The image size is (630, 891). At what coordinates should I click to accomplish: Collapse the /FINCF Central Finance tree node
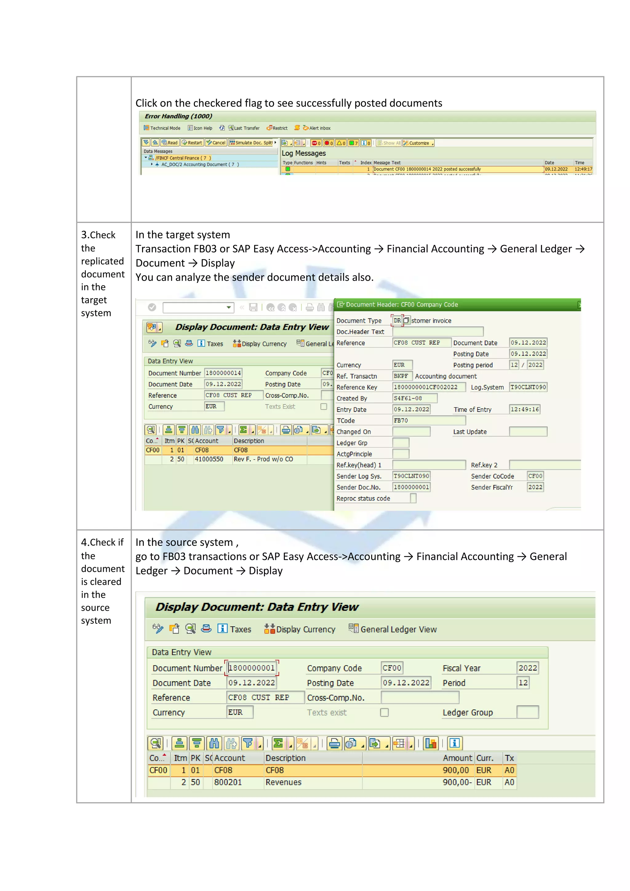pyautogui.click(x=146, y=158)
